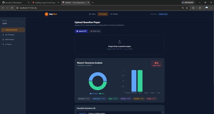Select the Faculty nav tab
The height and width of the screenshot is (114, 214).
pos(103,14)
